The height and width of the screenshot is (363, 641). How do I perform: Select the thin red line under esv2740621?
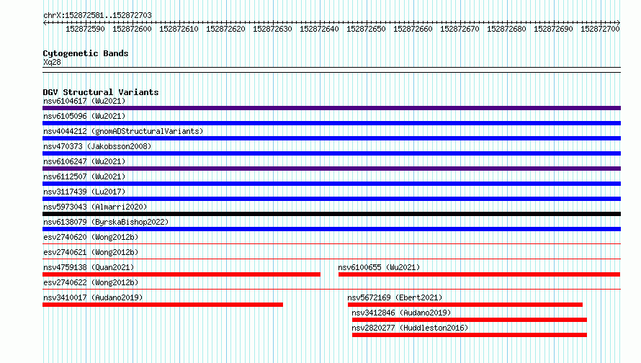[331, 259]
